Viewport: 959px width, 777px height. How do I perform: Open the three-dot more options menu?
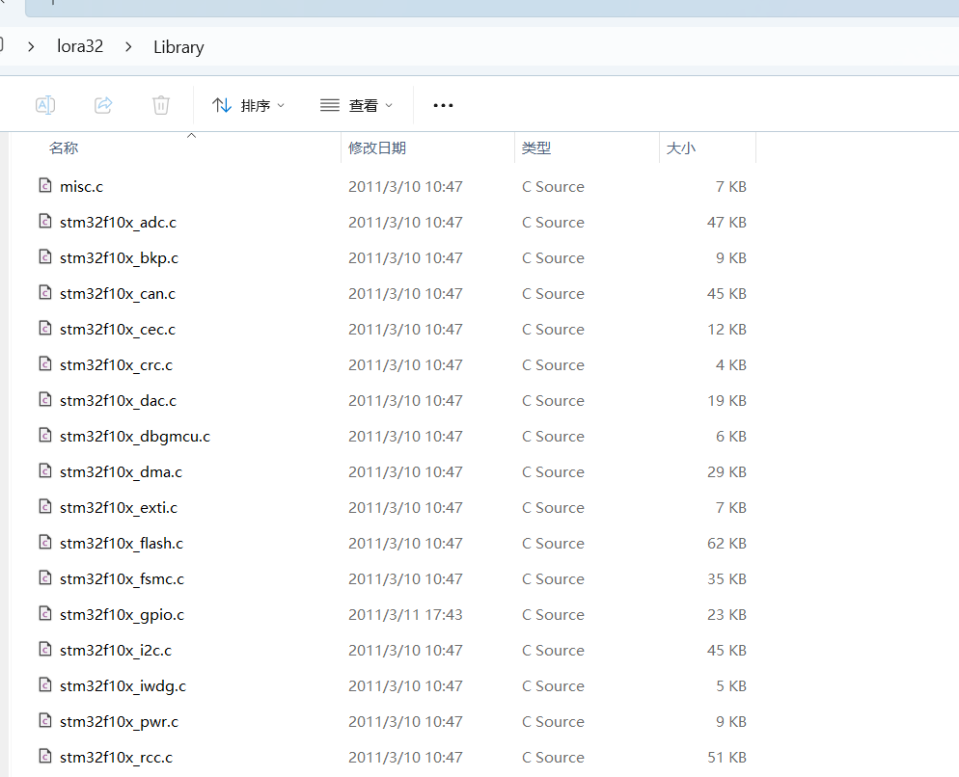[443, 106]
